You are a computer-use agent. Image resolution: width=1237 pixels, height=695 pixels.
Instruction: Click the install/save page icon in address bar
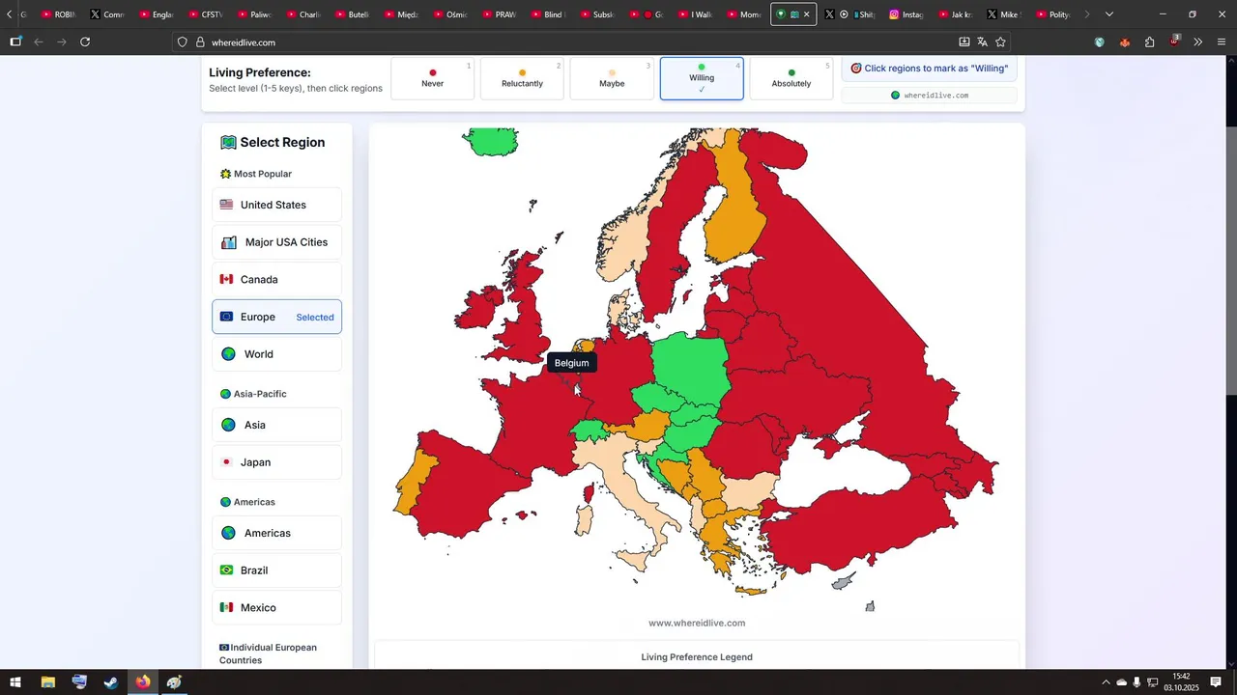pyautogui.click(x=964, y=42)
